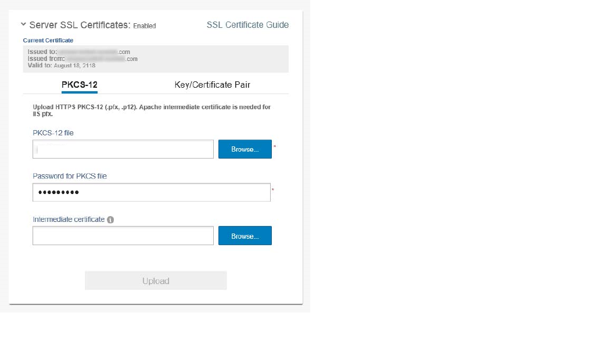Click the Issued from certificate line

tap(82, 59)
